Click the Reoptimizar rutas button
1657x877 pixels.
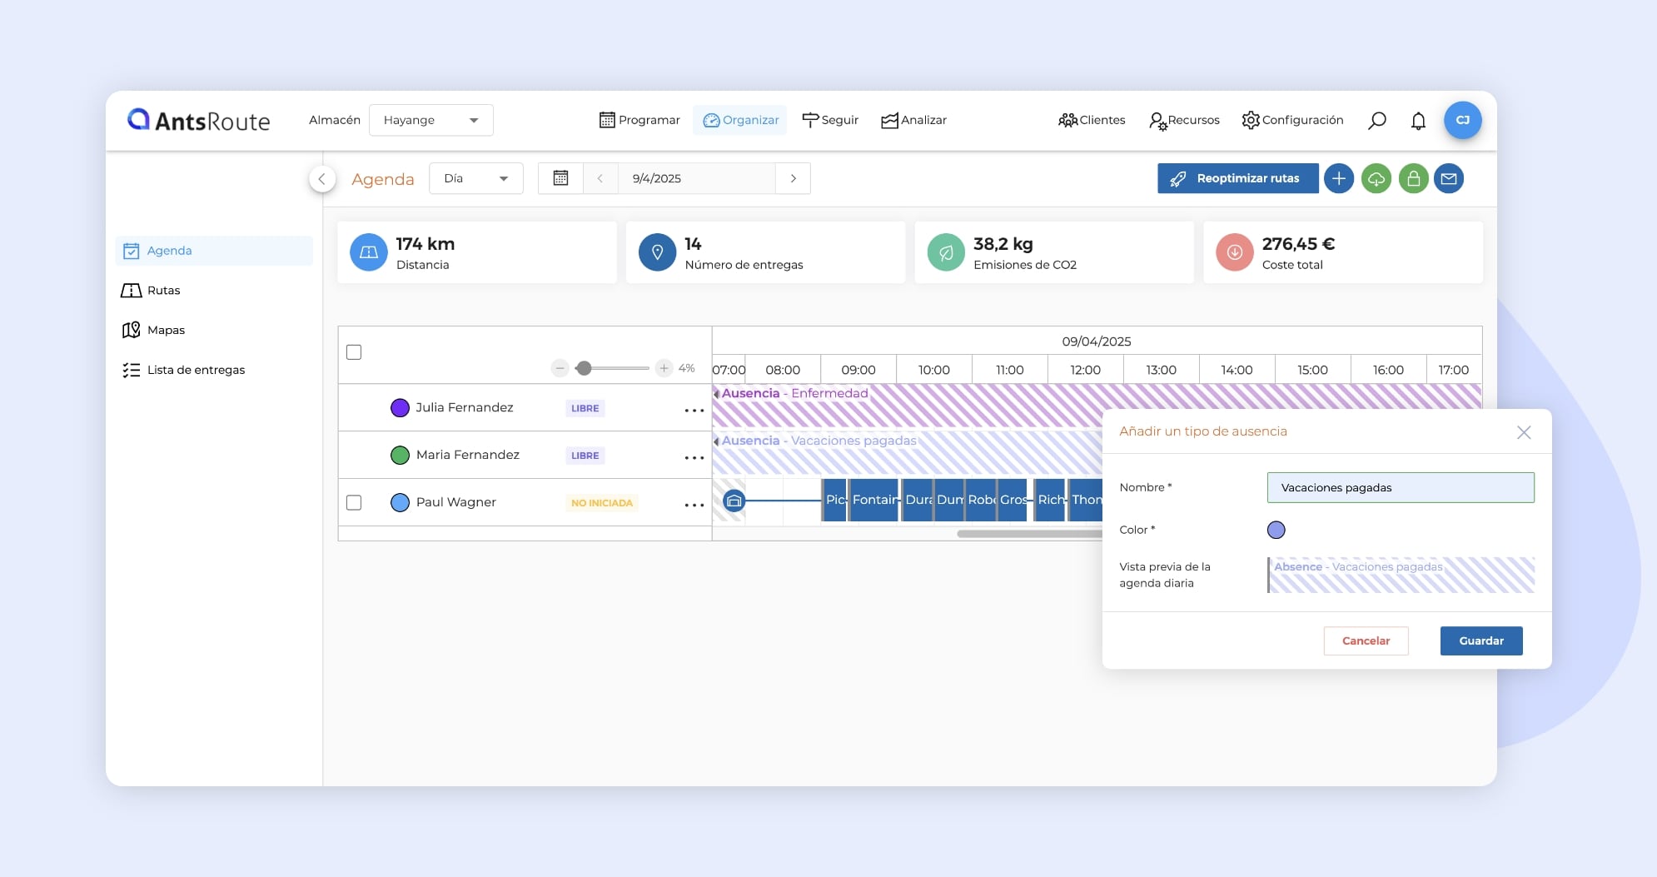(1237, 178)
